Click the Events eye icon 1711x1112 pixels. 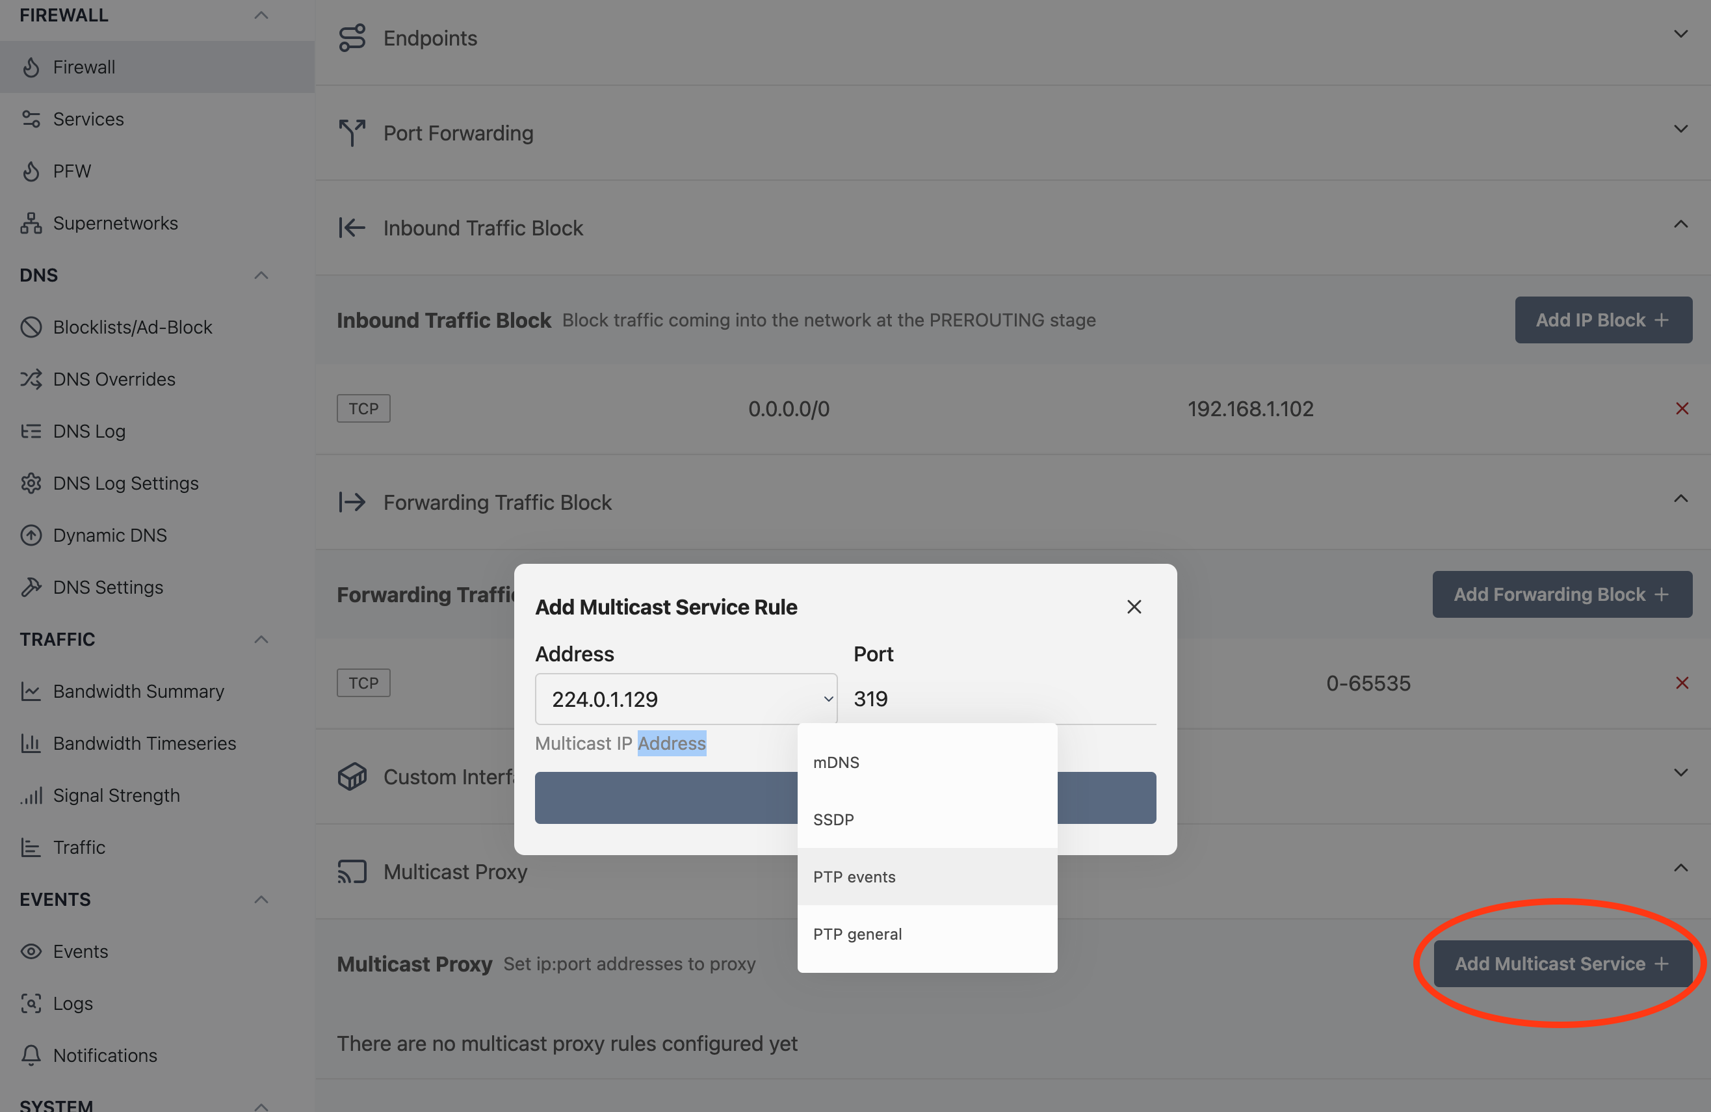[x=31, y=951]
